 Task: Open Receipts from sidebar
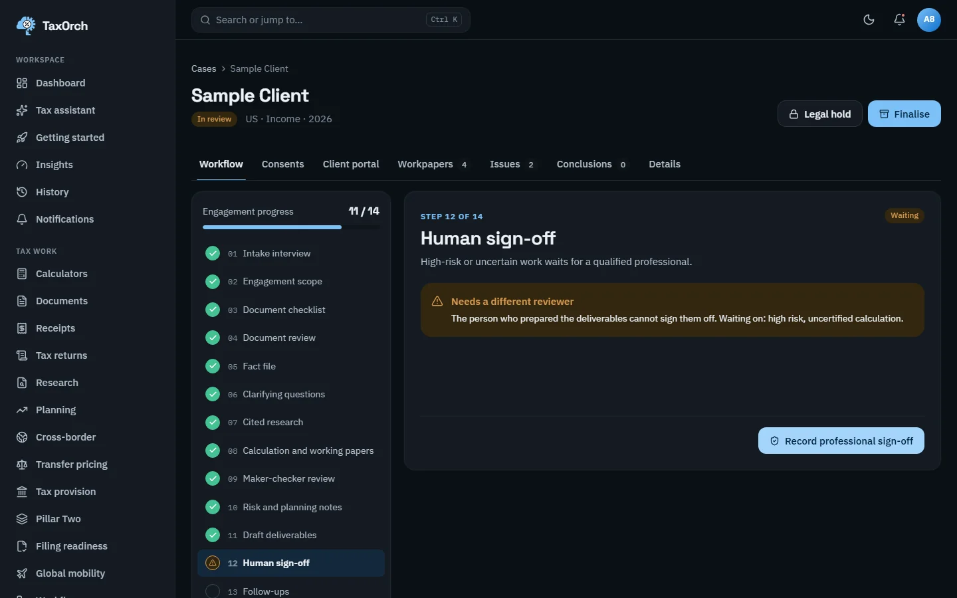click(88, 328)
